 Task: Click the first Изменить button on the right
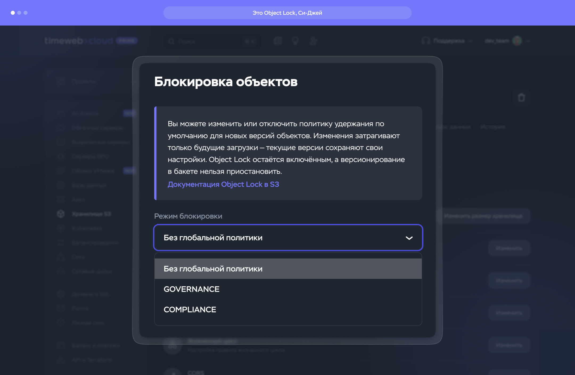click(x=509, y=248)
